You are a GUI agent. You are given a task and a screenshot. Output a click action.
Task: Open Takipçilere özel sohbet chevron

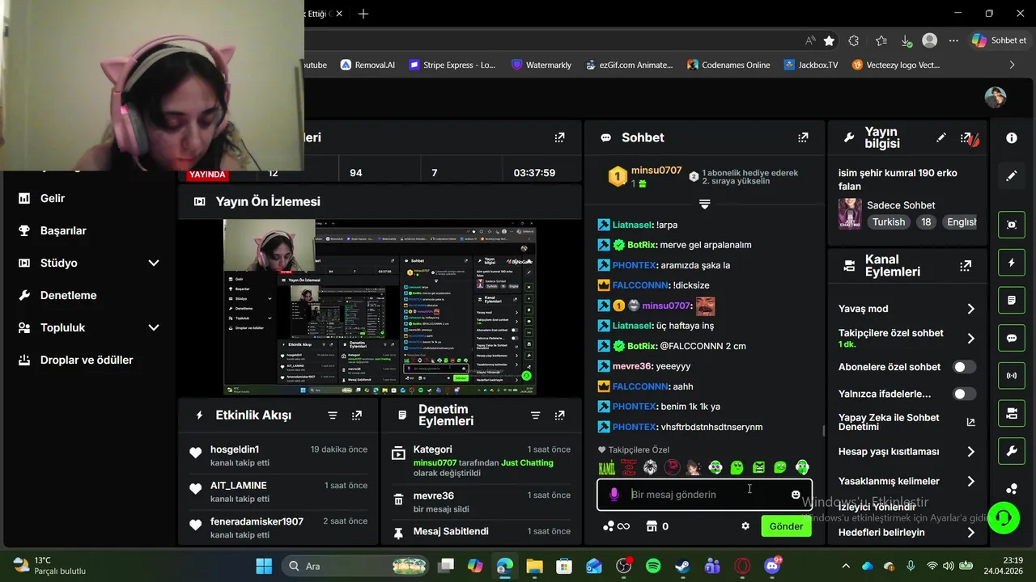pyautogui.click(x=970, y=339)
